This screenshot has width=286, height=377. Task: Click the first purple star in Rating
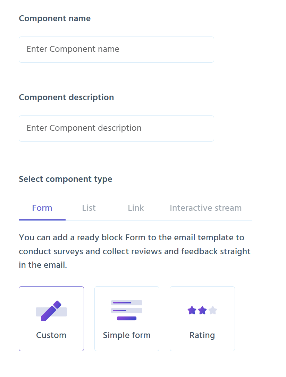click(192, 310)
